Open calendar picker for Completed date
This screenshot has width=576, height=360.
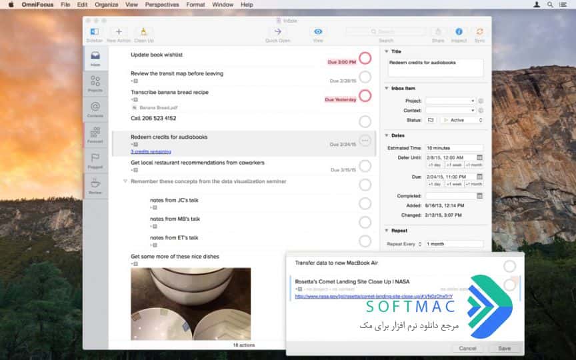pos(479,196)
